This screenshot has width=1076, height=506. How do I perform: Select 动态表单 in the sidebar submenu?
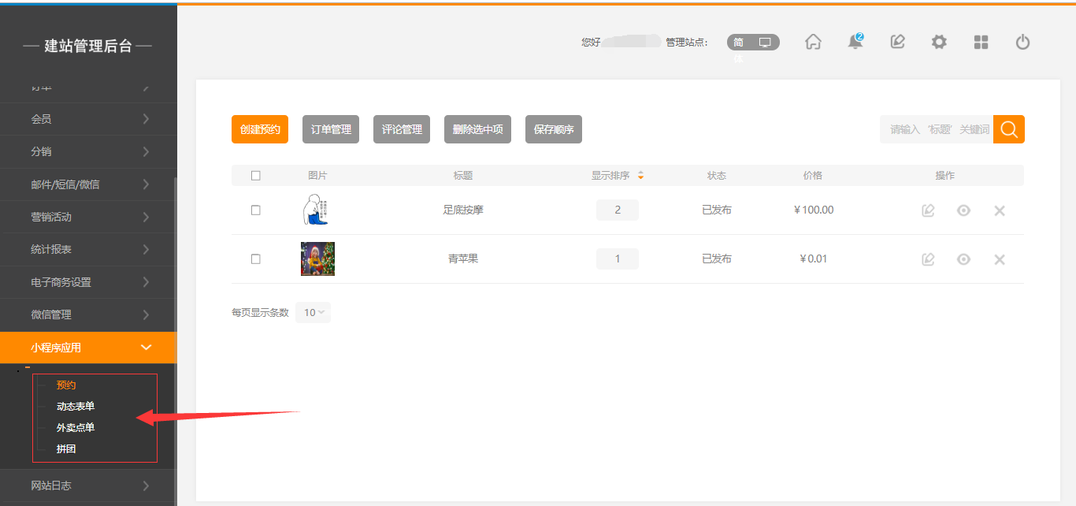click(76, 407)
